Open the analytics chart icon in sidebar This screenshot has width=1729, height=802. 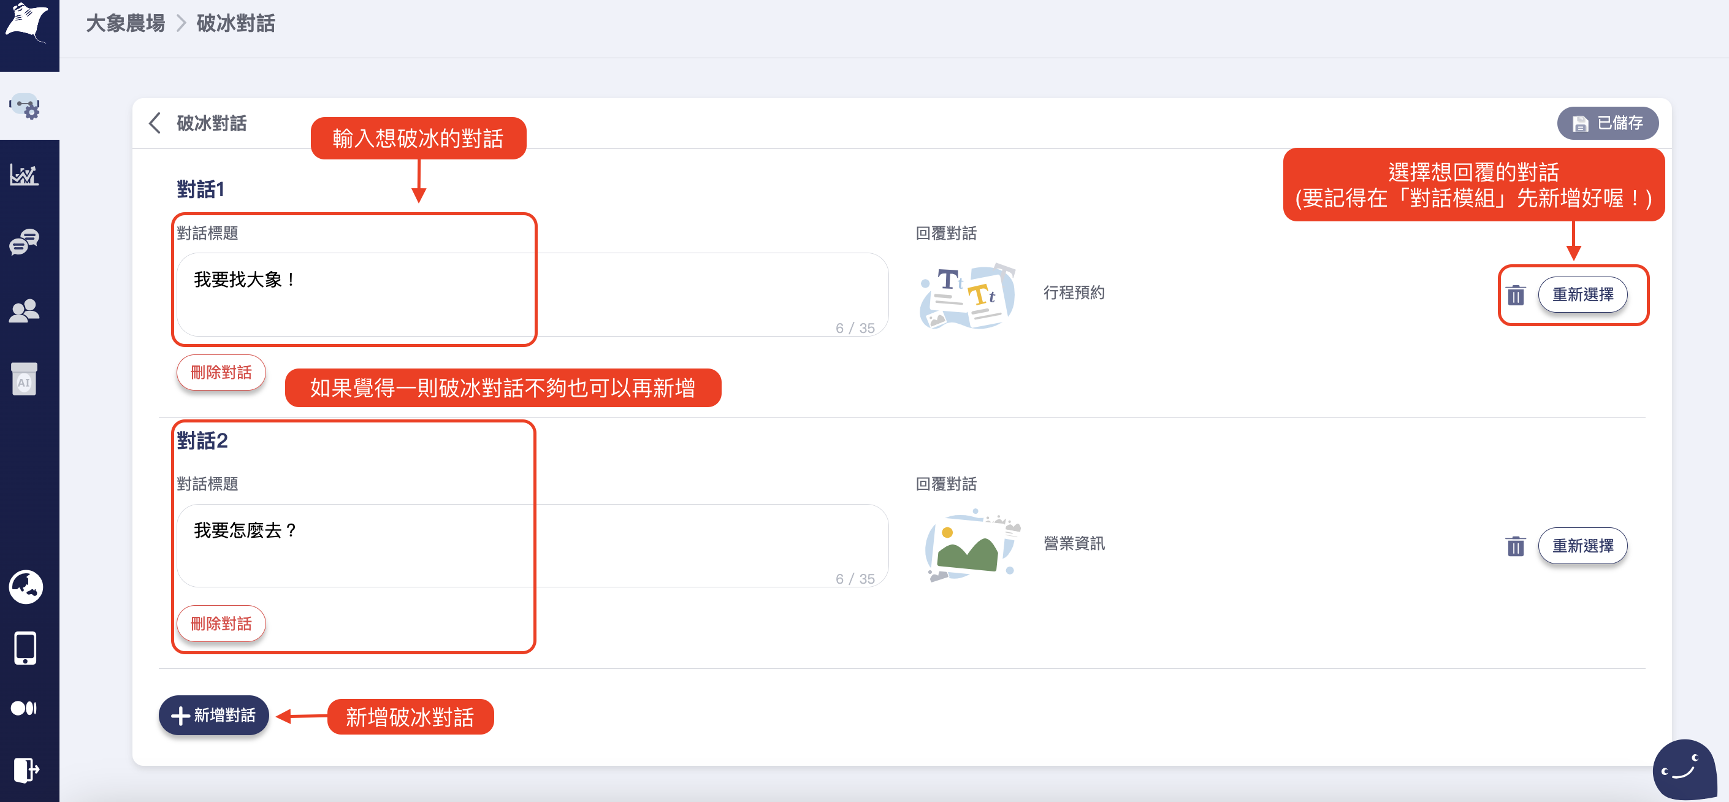tap(24, 175)
